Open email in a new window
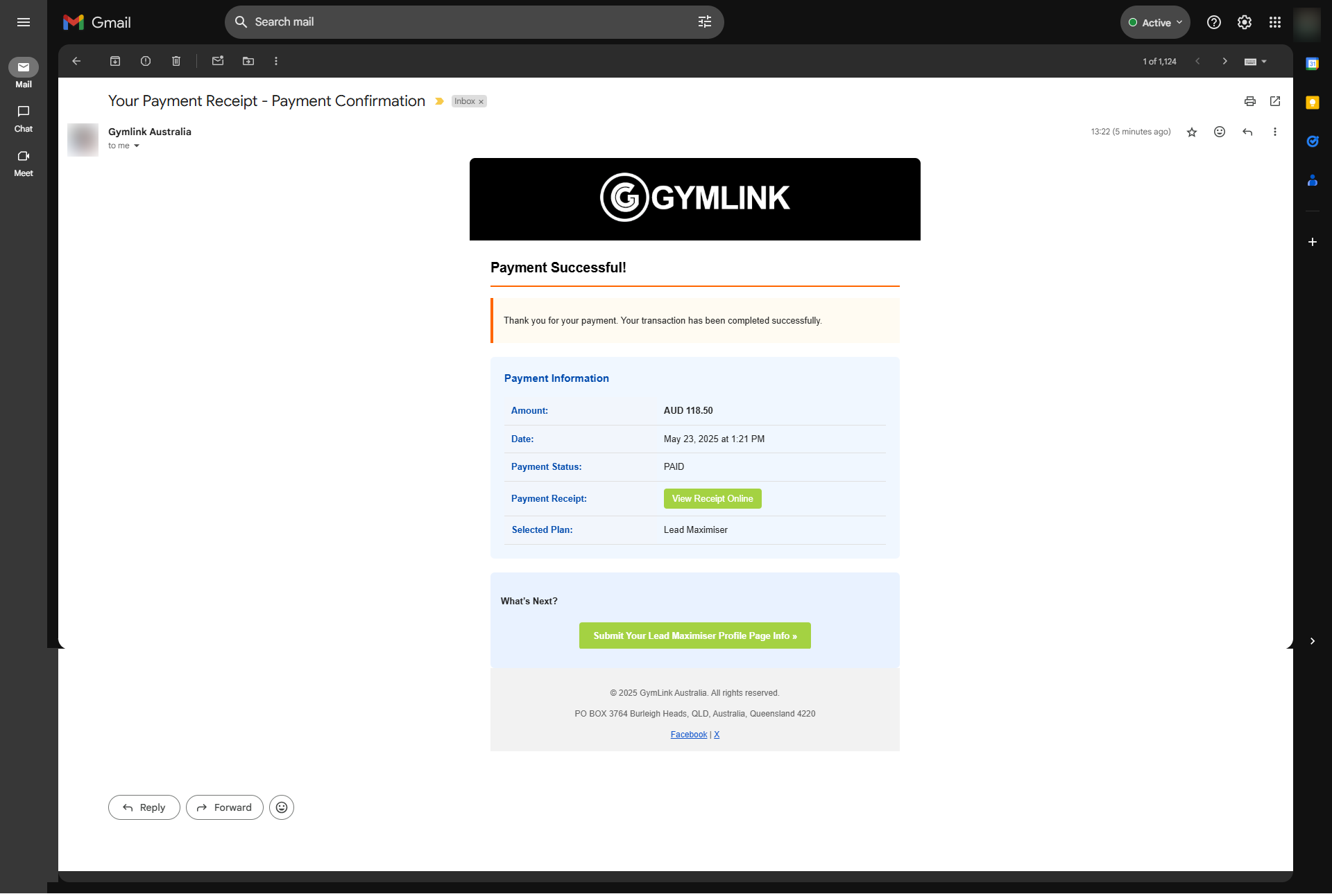1332x894 pixels. [x=1275, y=101]
